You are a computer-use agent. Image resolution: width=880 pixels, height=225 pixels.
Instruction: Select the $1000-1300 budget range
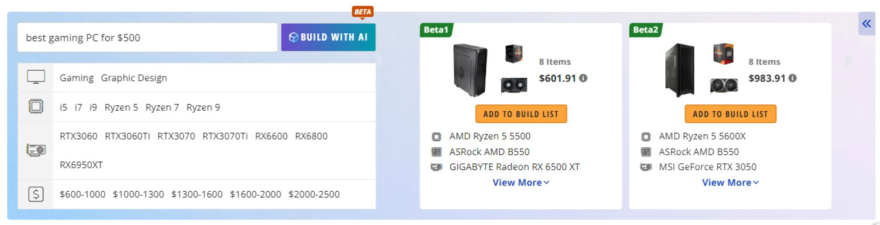pyautogui.click(x=138, y=194)
